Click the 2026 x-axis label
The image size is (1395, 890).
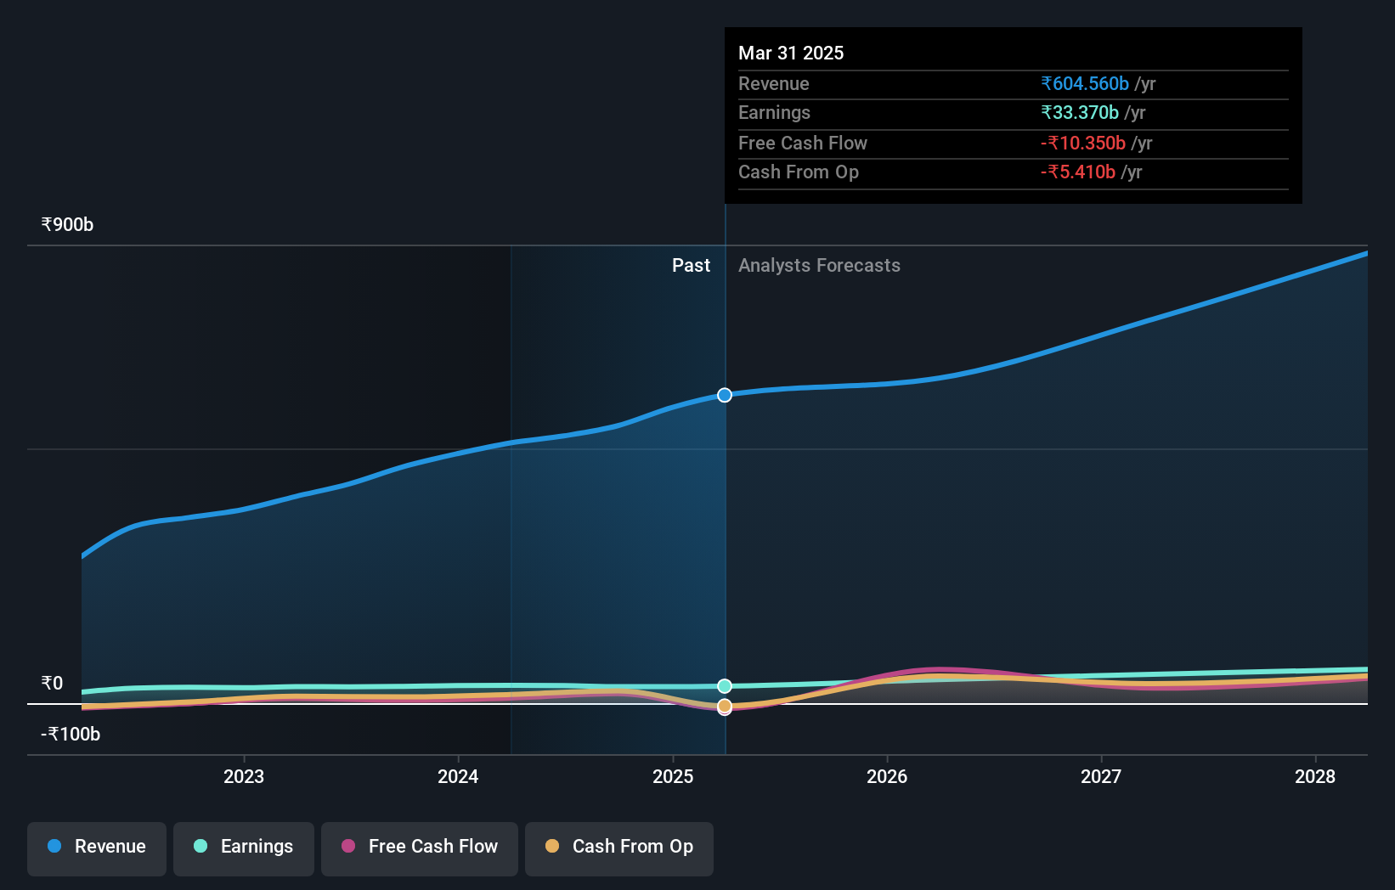887,776
